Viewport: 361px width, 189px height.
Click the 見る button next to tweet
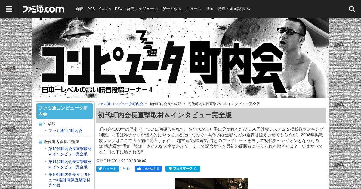click(x=126, y=169)
